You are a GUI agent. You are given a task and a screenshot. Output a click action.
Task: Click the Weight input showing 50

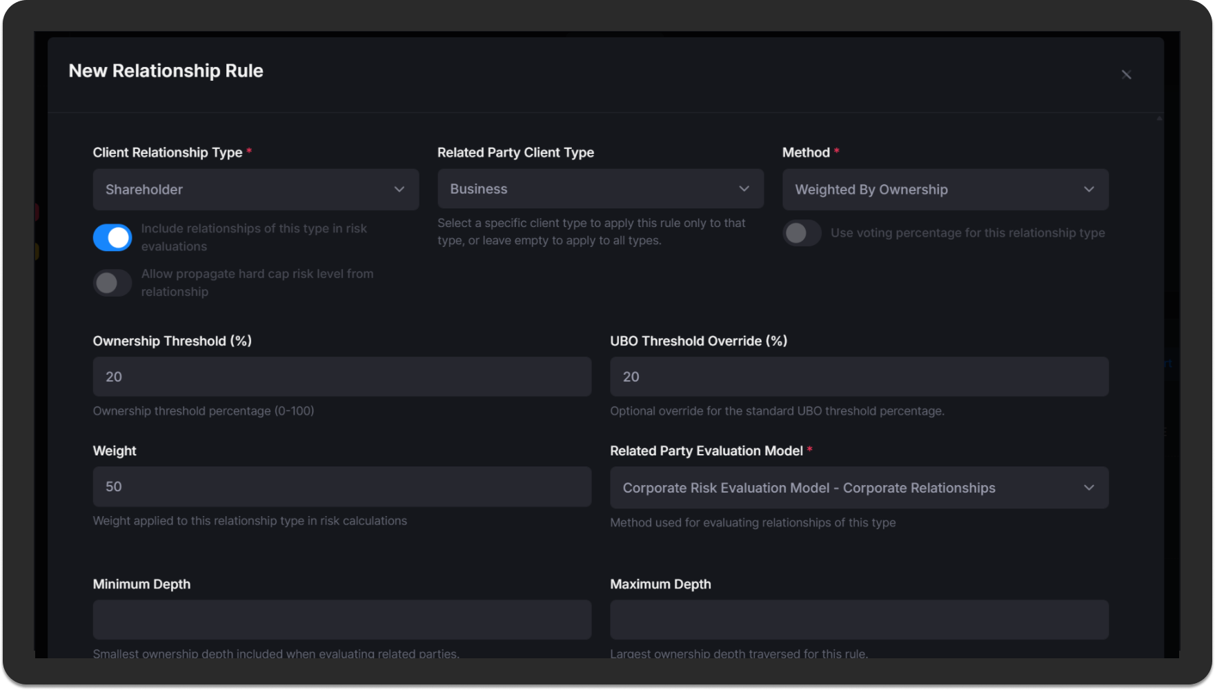click(x=342, y=486)
